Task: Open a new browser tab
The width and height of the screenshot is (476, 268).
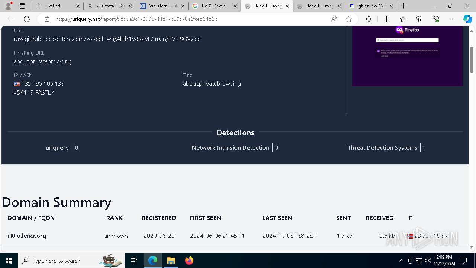Action: tap(404, 6)
